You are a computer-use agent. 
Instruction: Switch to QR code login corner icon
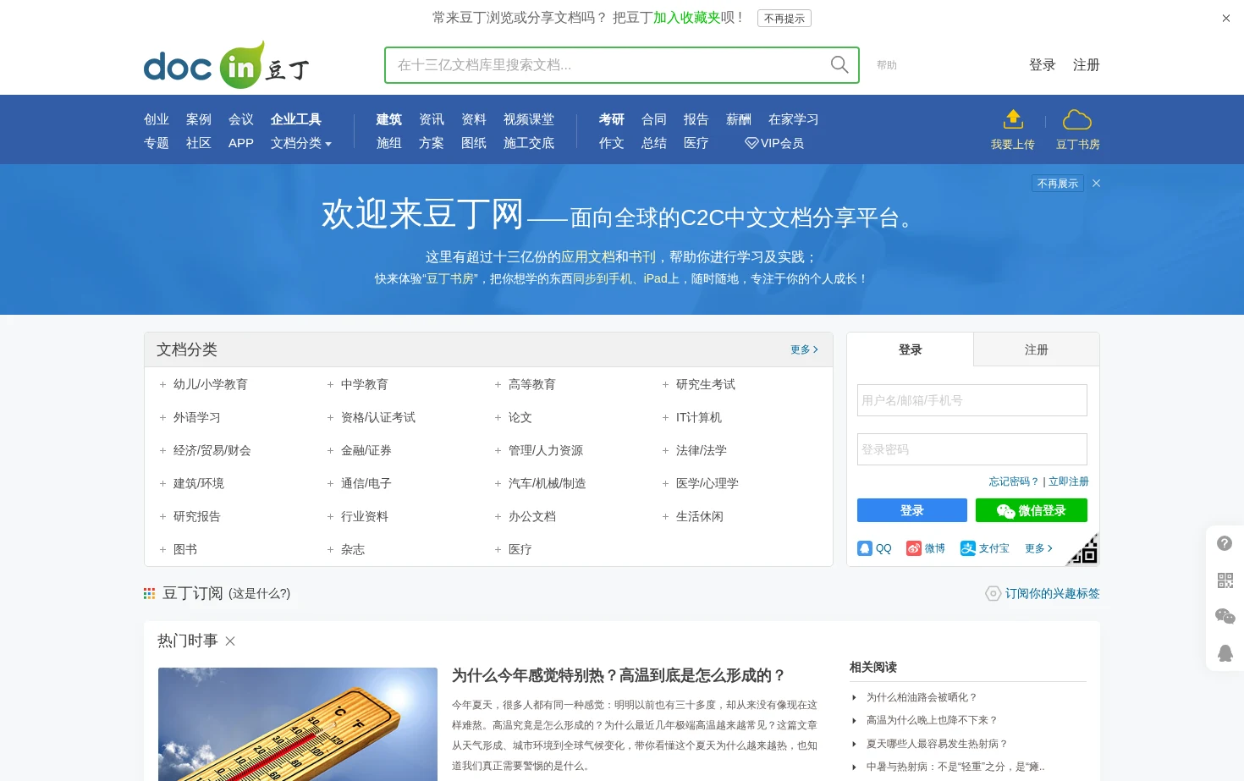1085,551
